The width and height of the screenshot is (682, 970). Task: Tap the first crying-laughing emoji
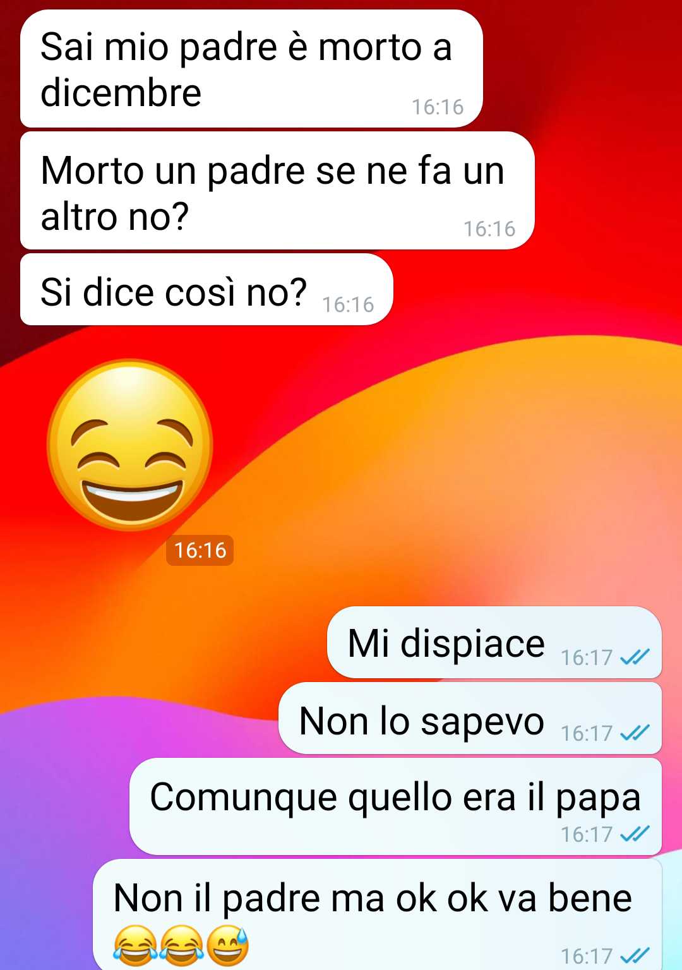(x=135, y=945)
